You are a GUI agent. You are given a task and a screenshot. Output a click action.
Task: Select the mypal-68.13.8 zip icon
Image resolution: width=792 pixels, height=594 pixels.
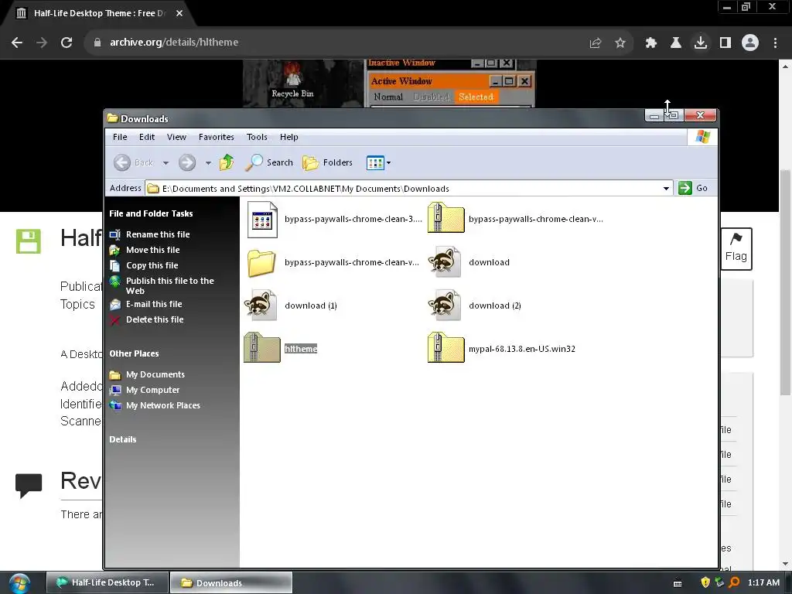(x=445, y=348)
